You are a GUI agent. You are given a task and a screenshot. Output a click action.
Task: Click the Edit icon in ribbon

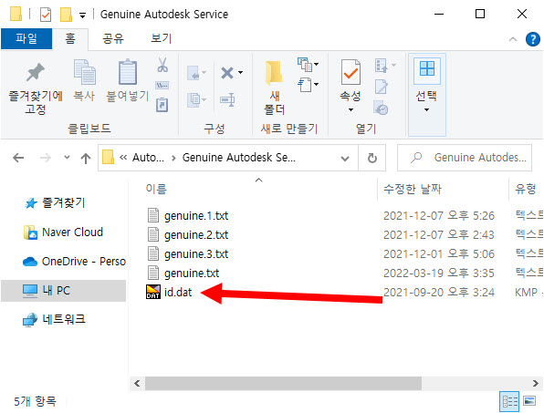click(382, 87)
